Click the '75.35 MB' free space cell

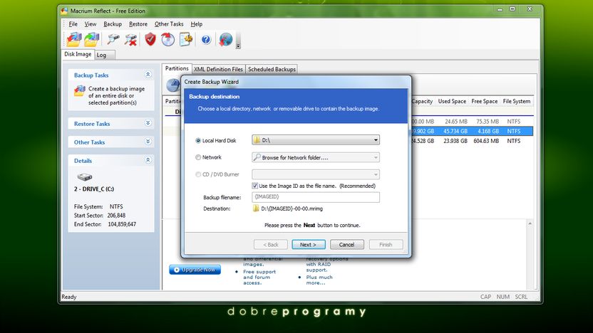tap(488, 122)
